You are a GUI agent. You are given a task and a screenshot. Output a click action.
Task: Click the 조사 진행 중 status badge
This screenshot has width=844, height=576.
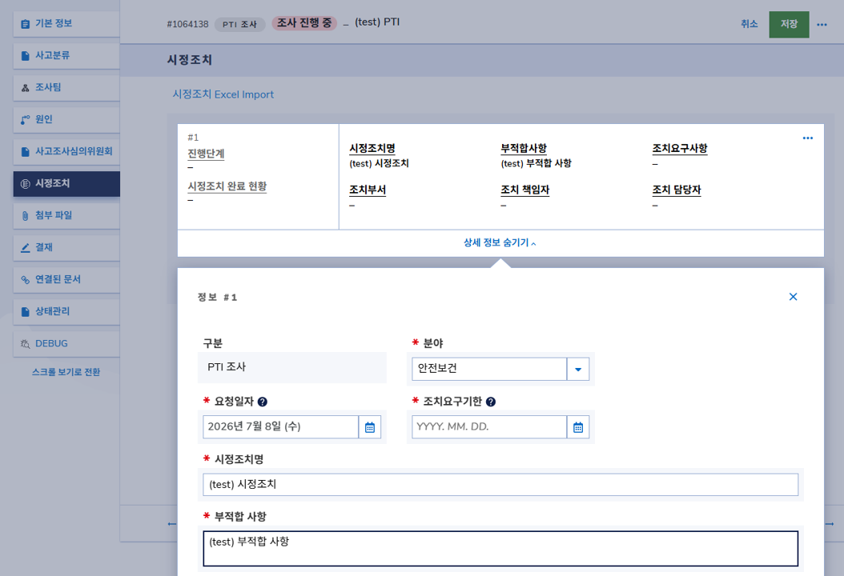tap(304, 23)
